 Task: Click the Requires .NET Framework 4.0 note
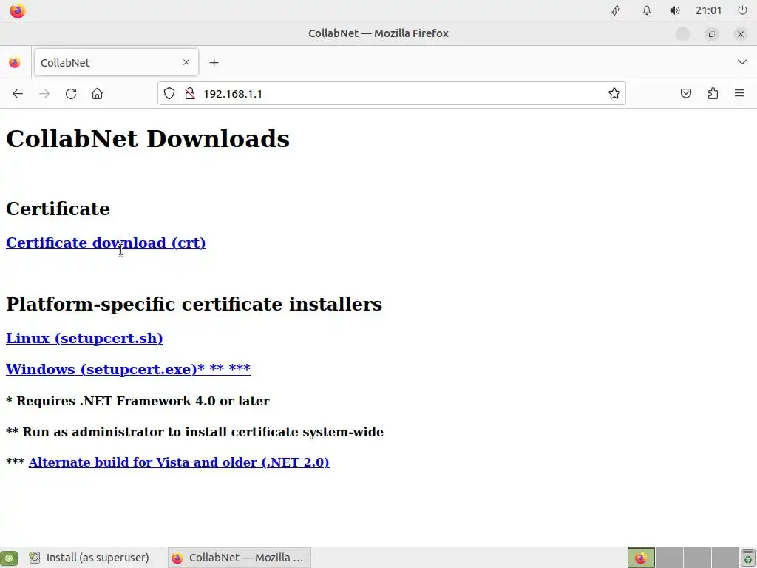tap(138, 401)
